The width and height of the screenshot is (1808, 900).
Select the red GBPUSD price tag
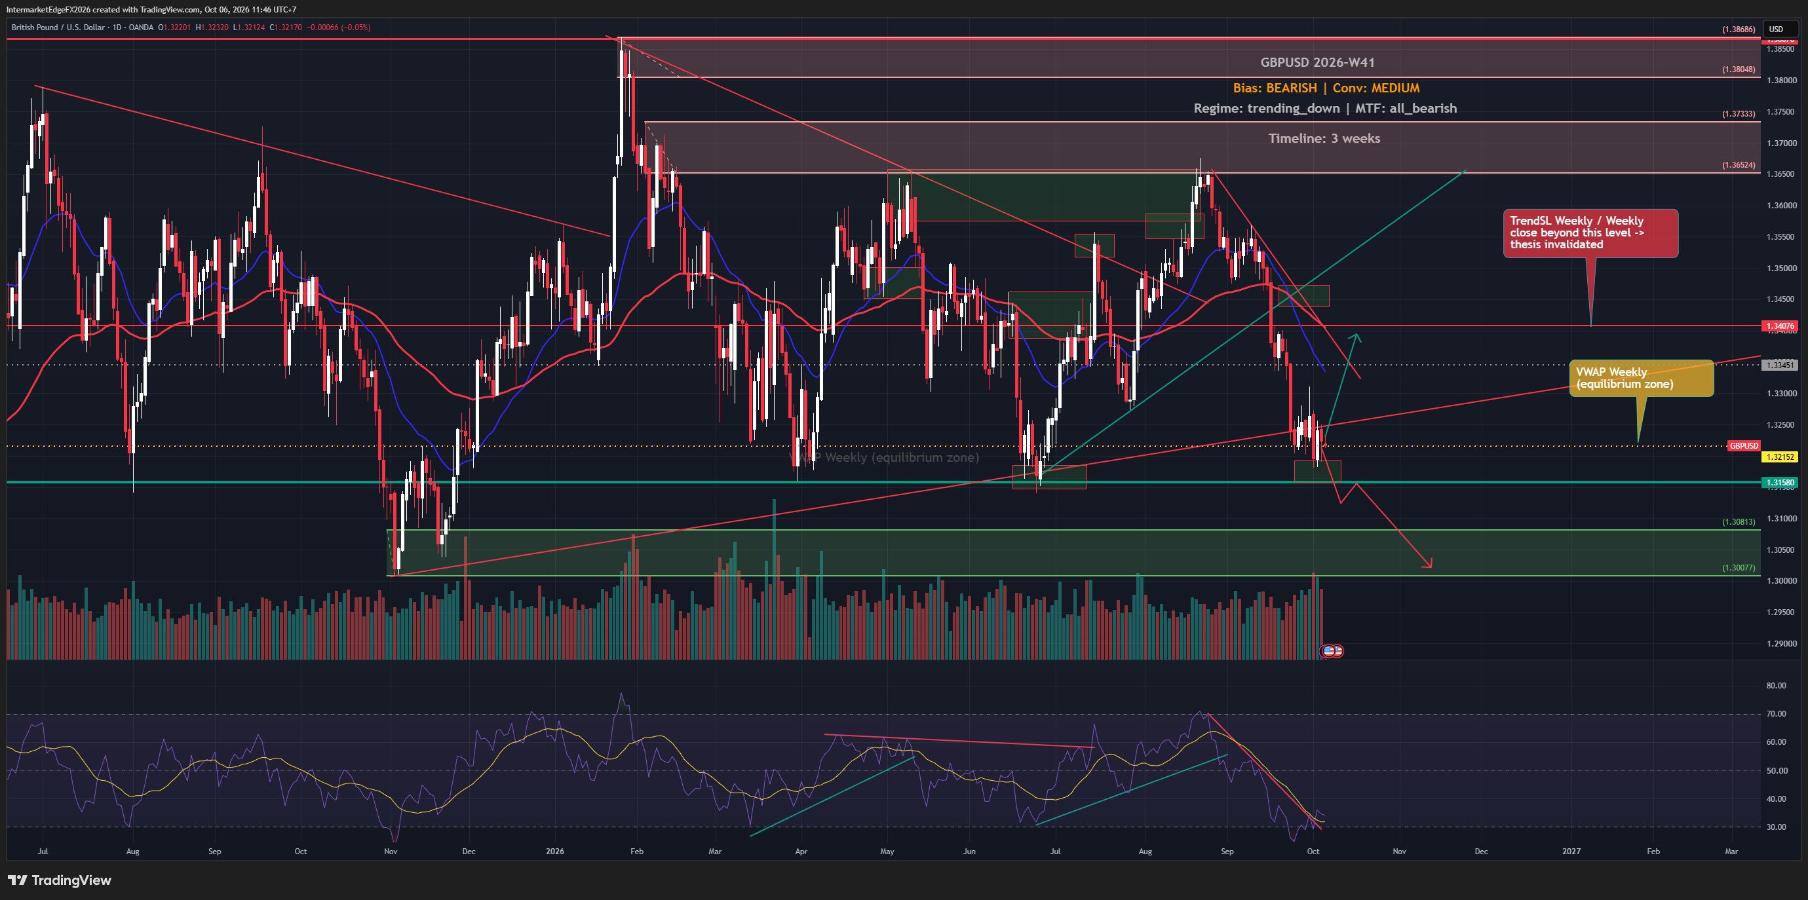[1743, 445]
